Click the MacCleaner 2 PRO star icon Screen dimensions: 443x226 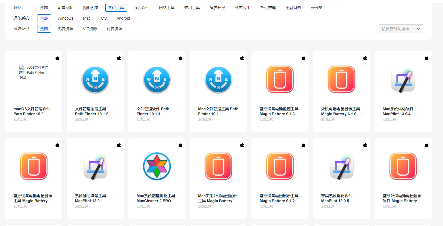tap(157, 166)
